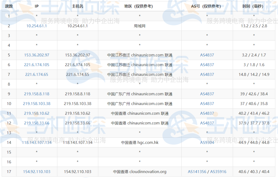This screenshot has height=178, width=278.
Task: Click the 154.92.110.103 link
Action: click(x=36, y=172)
